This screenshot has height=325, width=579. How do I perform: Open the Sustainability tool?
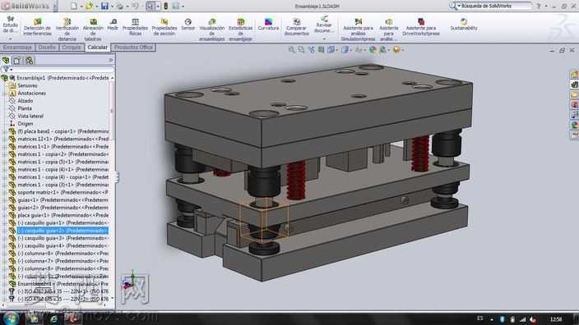464,25
